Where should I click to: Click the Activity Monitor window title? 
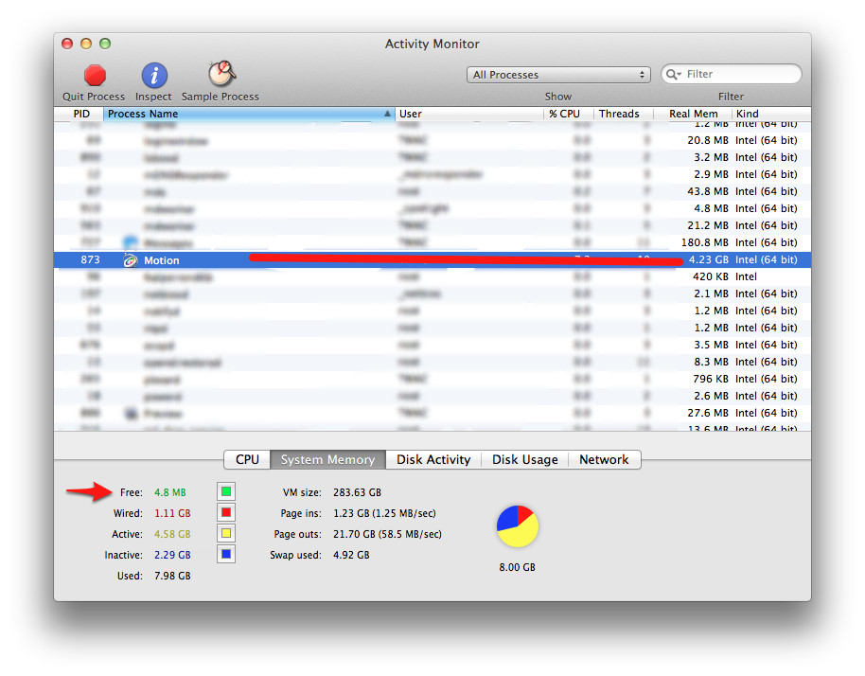pyautogui.click(x=432, y=44)
